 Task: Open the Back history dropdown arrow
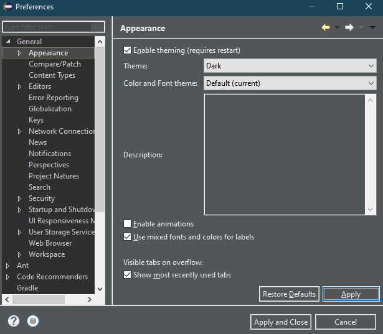point(337,28)
